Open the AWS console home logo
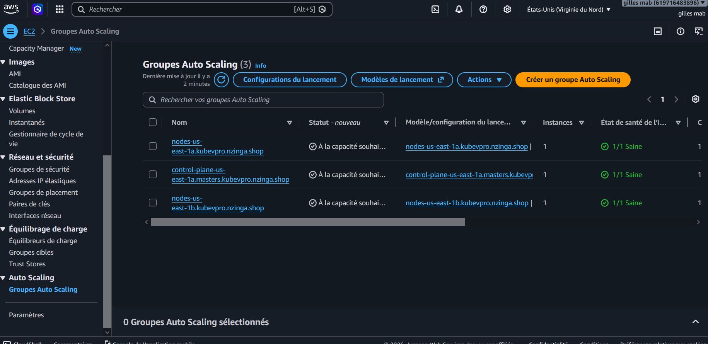 click(x=11, y=9)
